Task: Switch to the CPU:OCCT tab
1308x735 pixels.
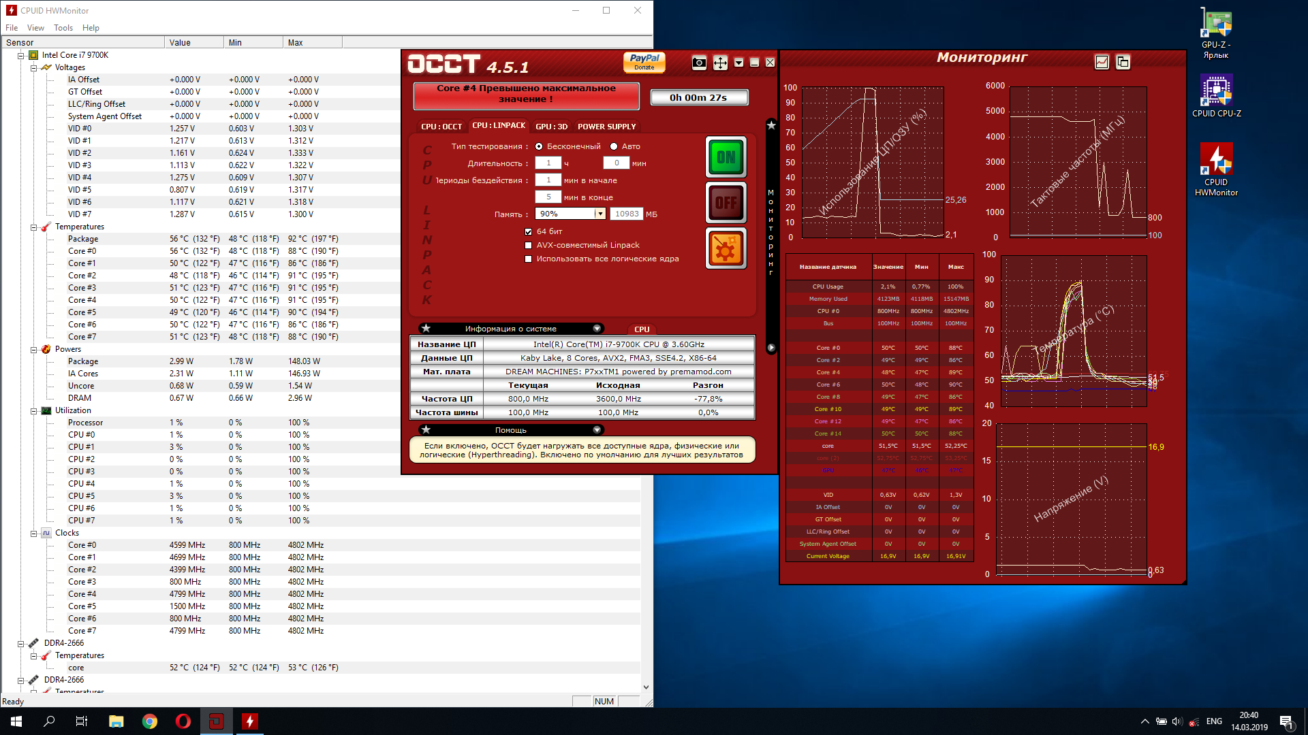Action: pyautogui.click(x=441, y=126)
